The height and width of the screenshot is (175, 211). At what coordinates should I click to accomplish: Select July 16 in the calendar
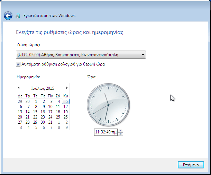coord(43,112)
